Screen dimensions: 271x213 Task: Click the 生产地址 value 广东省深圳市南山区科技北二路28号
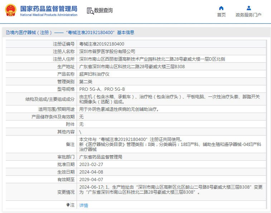pos(132,66)
